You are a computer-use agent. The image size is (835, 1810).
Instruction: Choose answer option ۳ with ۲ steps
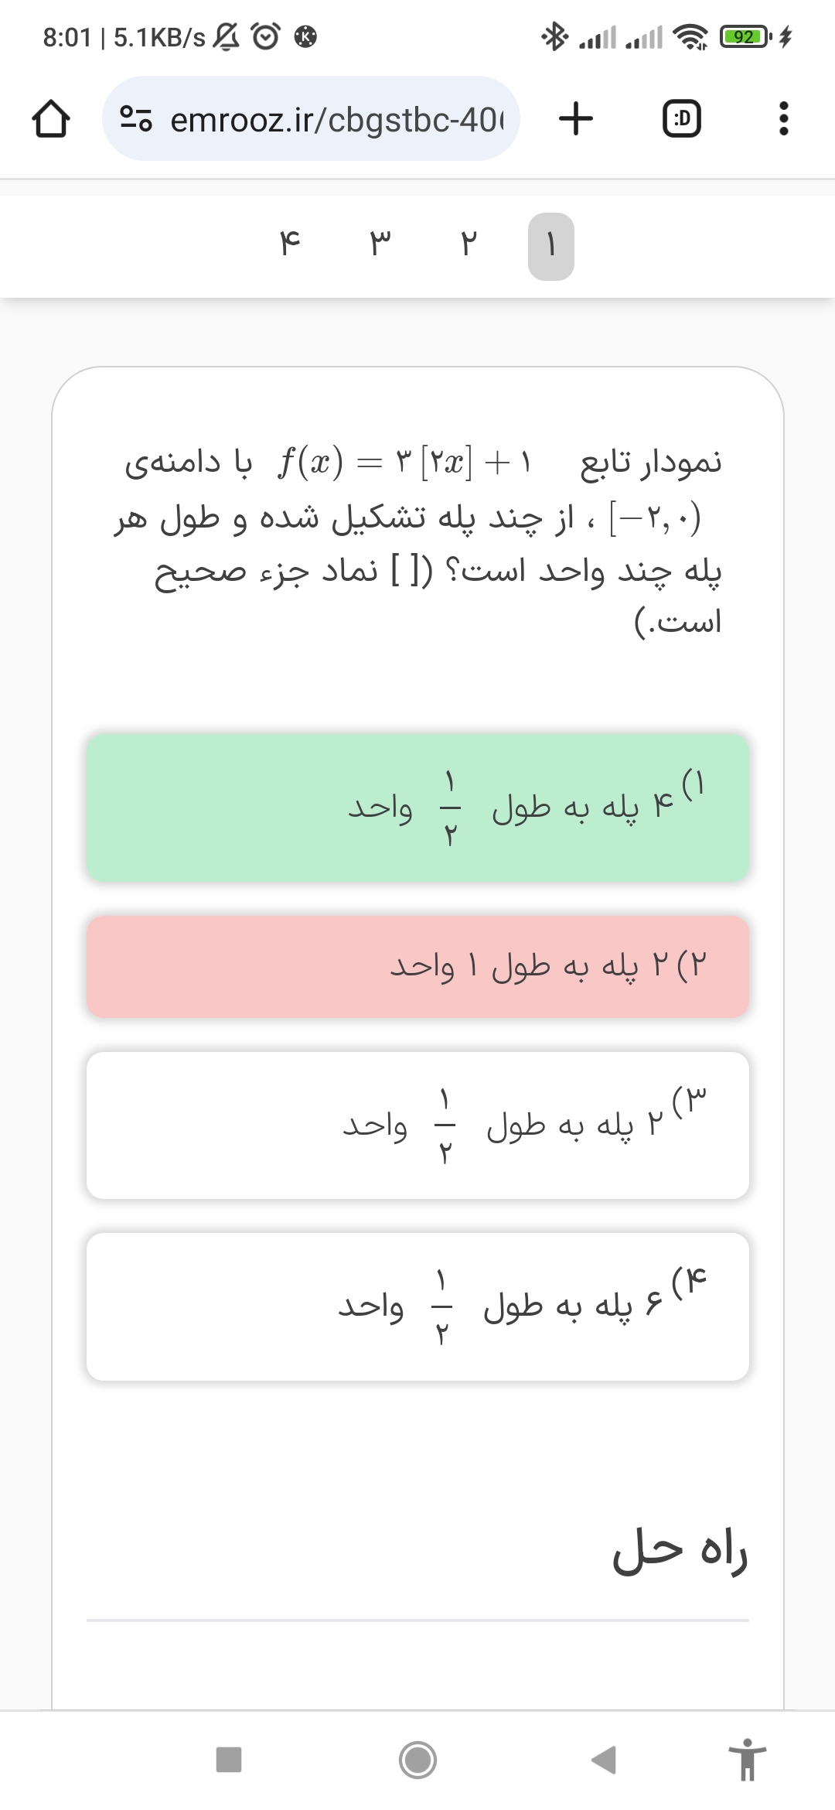417,1125
